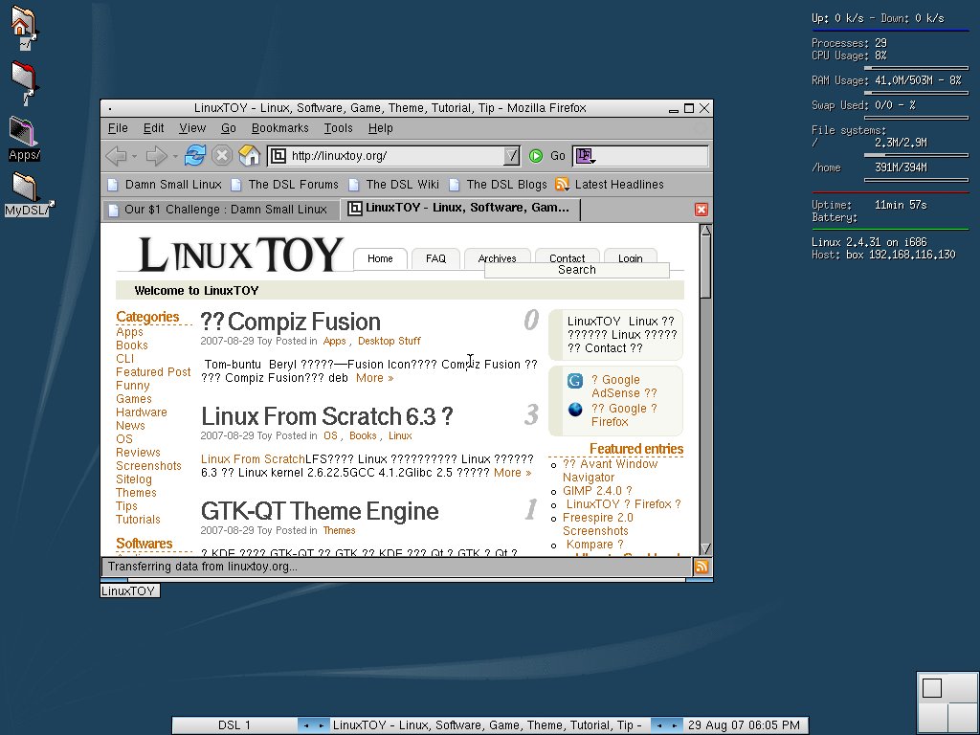Open the Compiz Fusion post title
This screenshot has height=735, width=980.
point(291,322)
